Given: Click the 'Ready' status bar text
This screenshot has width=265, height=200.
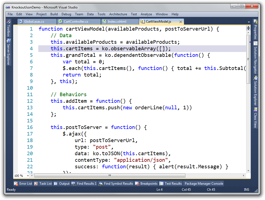Looking at the screenshot, I should pyautogui.click(x=11, y=190).
